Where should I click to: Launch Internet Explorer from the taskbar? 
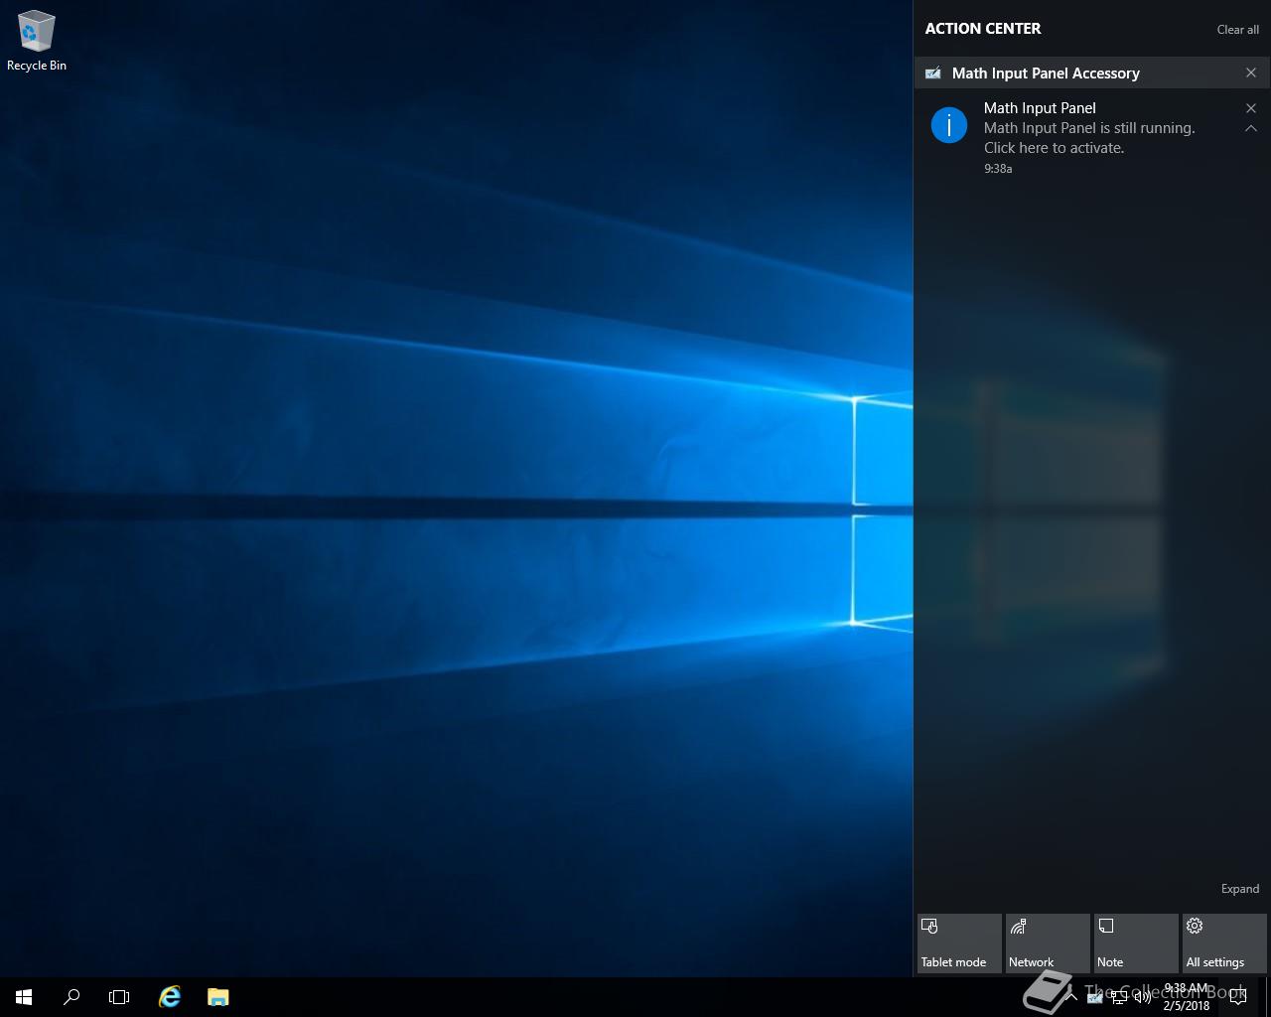(x=170, y=997)
